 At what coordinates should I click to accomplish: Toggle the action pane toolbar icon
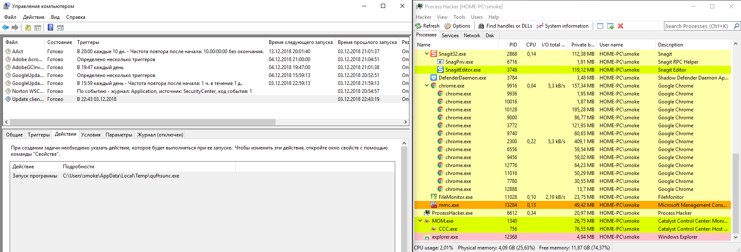click(x=60, y=28)
